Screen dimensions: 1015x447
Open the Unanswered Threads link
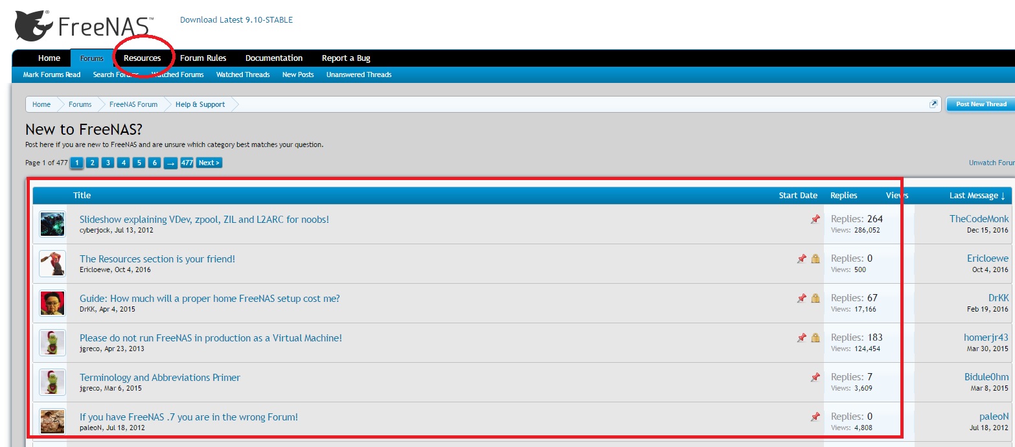[359, 74]
